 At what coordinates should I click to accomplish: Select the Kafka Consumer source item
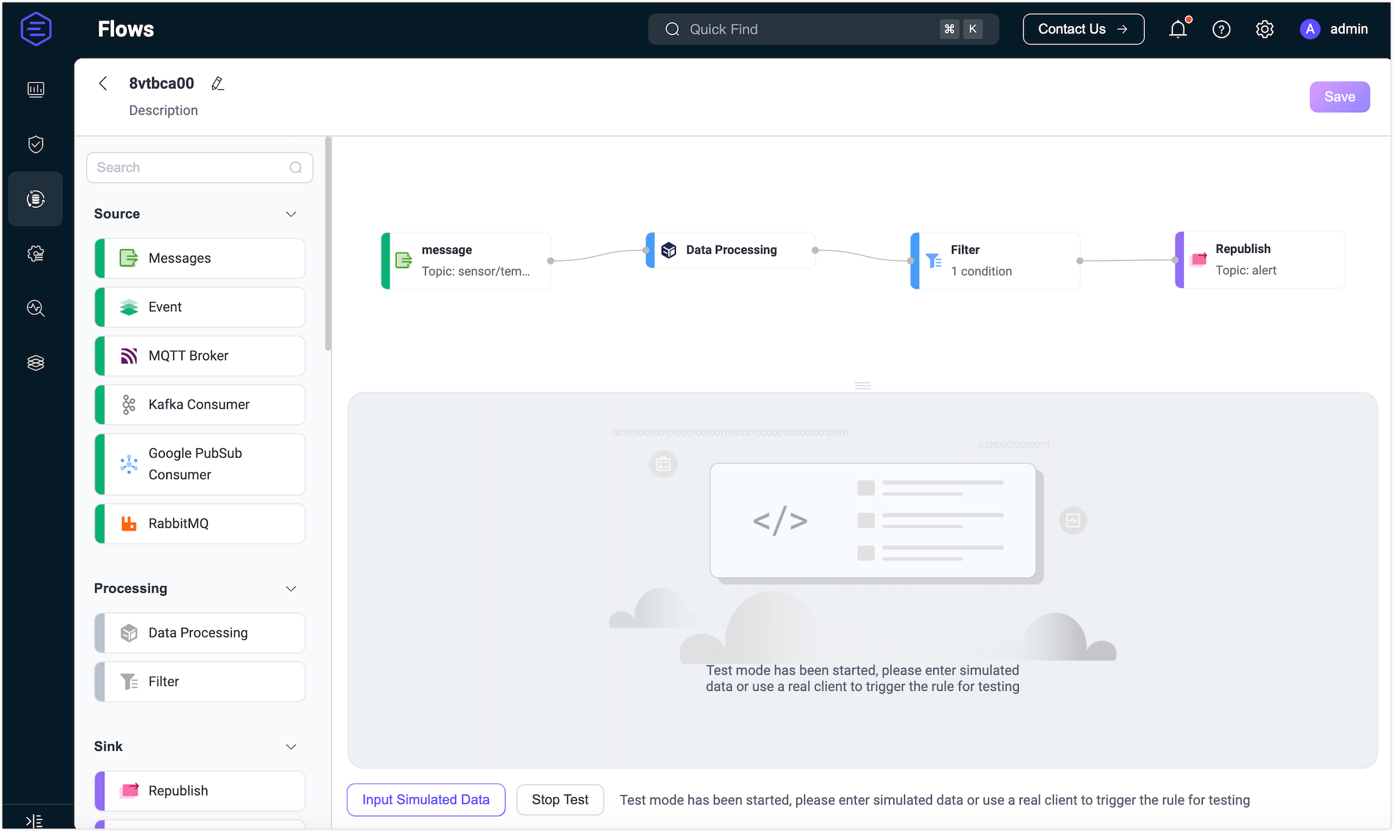[x=200, y=405]
